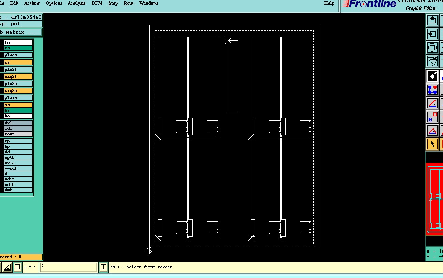Select the 'sig2t' layer row
The height and width of the screenshot is (278, 443).
(x=18, y=76)
